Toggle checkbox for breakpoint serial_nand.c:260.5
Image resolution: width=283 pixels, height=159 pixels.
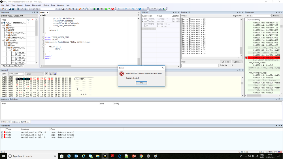(x=2, y=135)
